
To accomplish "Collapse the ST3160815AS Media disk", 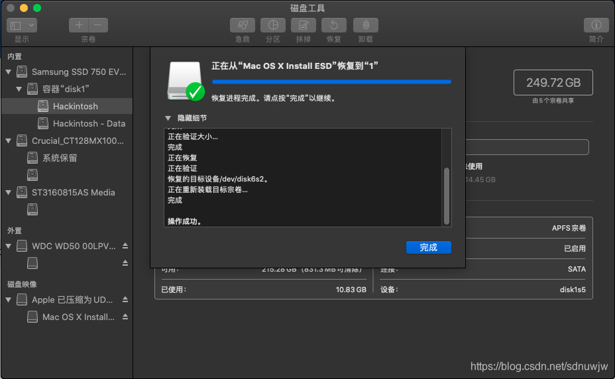I will point(8,192).
